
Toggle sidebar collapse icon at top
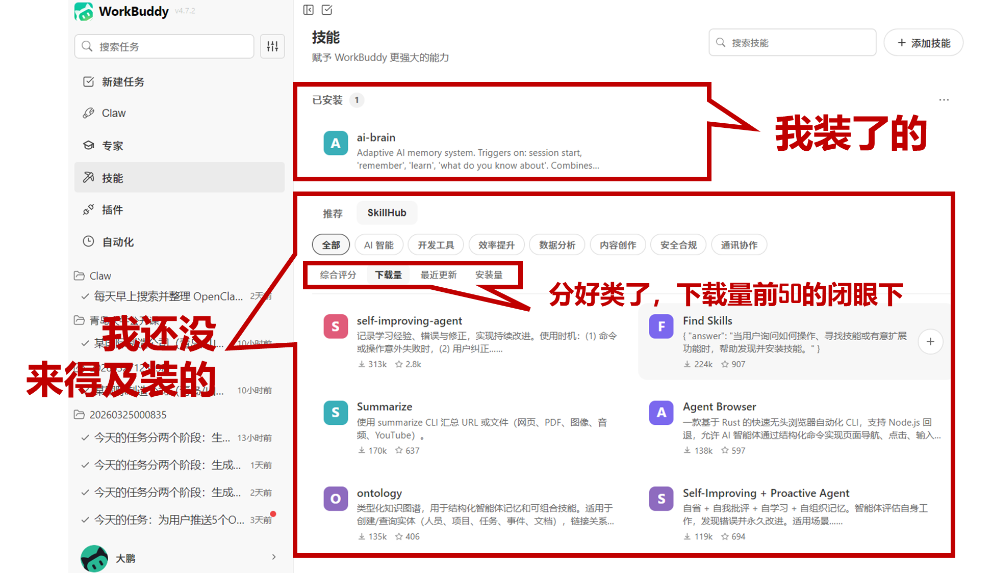[x=308, y=10]
